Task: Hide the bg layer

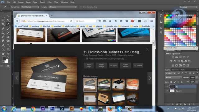Action: tap(167, 86)
